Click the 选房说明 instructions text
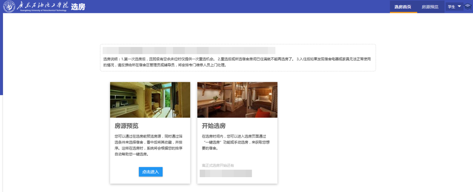 pos(237,62)
